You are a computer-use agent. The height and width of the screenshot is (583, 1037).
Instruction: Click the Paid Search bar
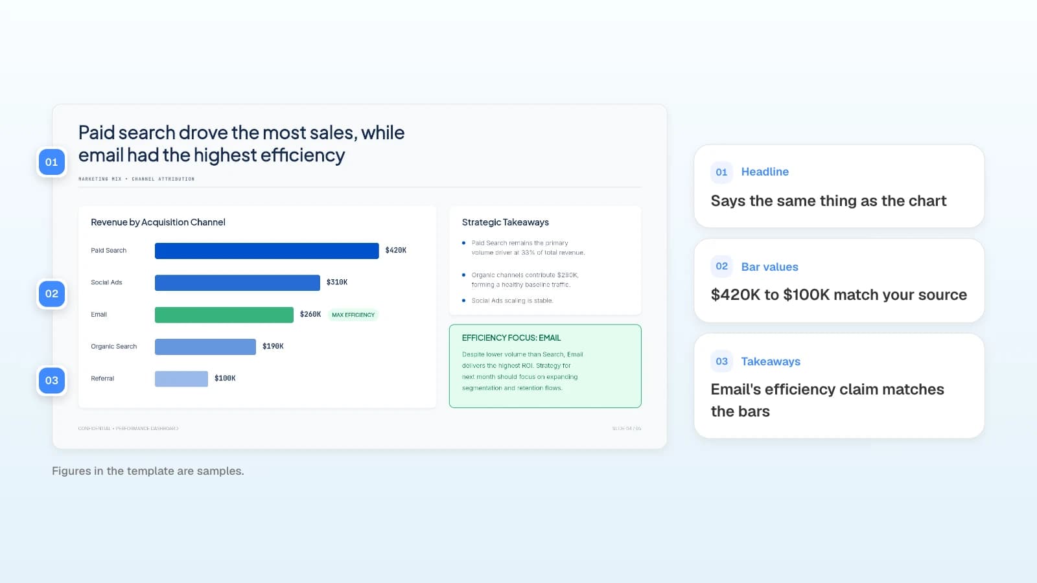(x=266, y=251)
